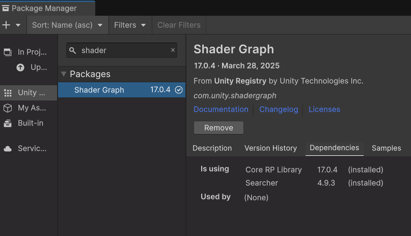Select the Shader Graph package row

[122, 90]
